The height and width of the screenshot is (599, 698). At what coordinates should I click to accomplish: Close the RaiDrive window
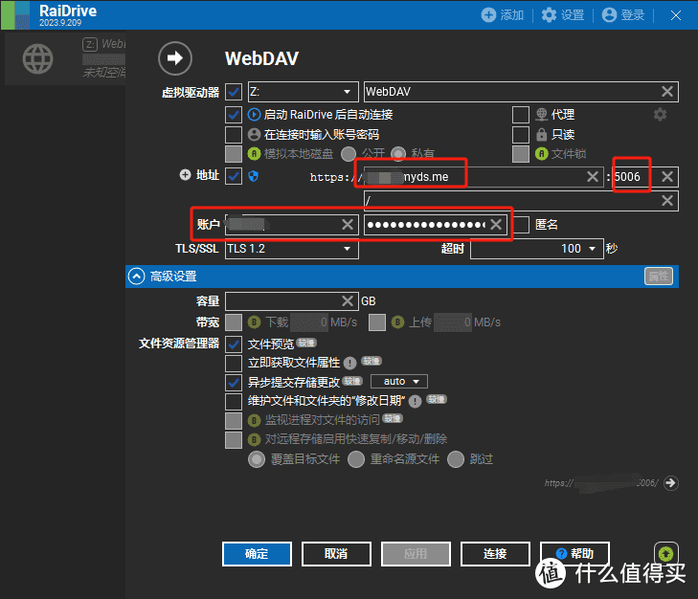coord(675,15)
